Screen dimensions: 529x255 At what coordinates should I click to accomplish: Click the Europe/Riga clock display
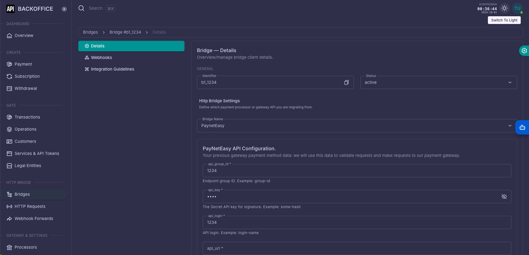(487, 8)
